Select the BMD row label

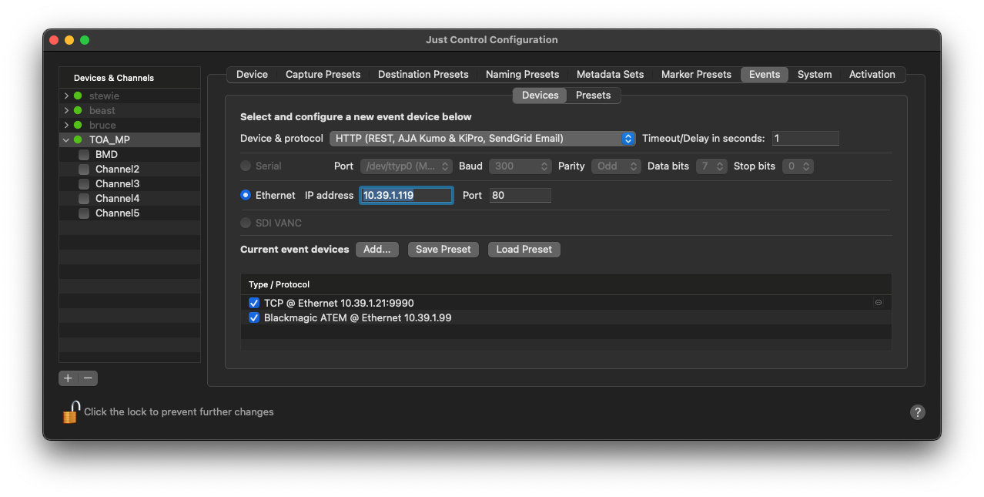[106, 155]
